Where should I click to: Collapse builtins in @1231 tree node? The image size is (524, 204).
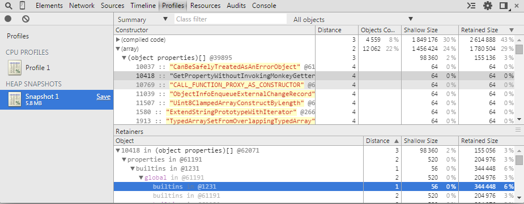(133, 168)
